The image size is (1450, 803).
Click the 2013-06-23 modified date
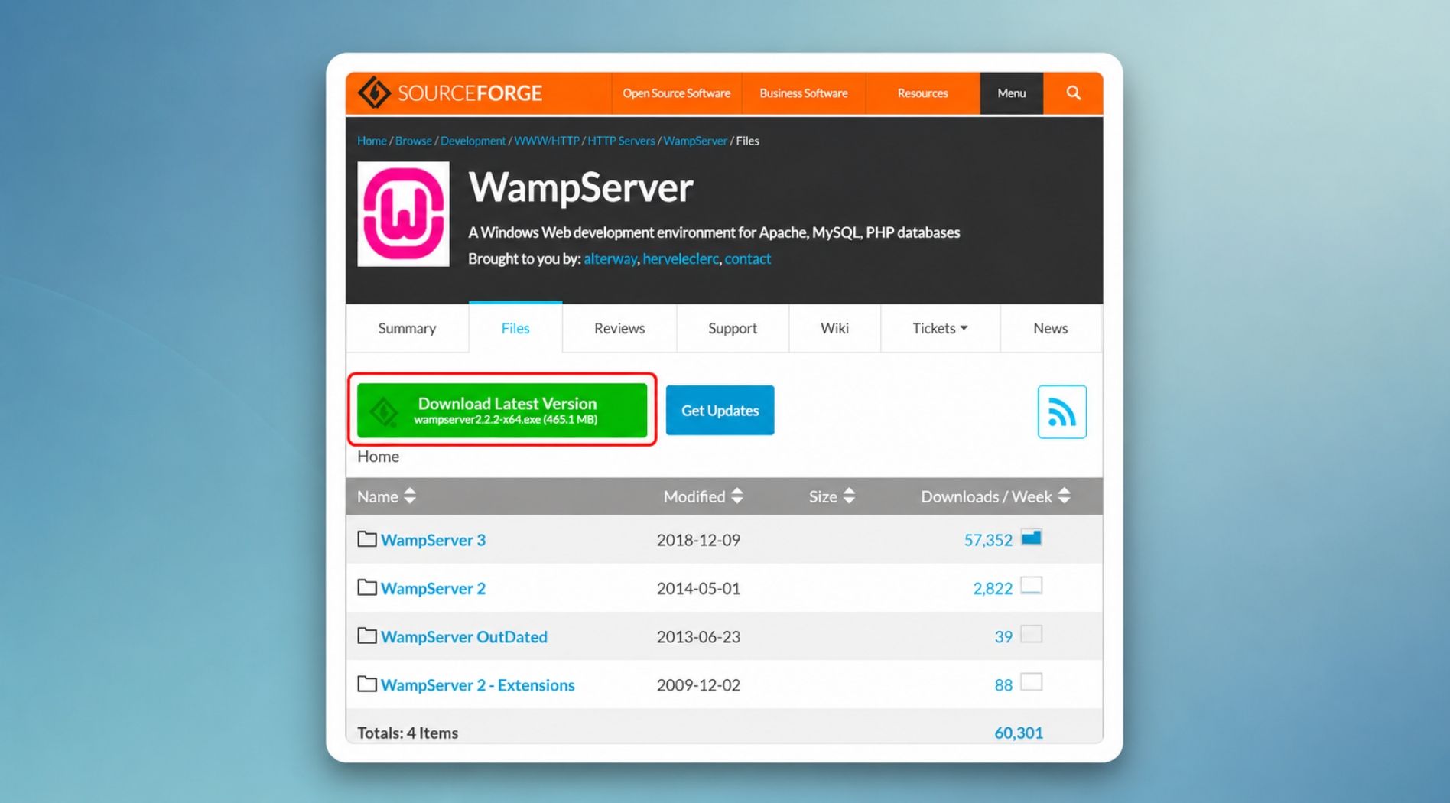(x=698, y=636)
